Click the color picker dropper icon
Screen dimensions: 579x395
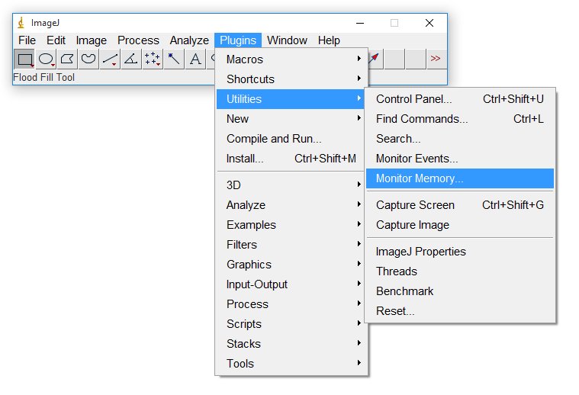[374, 58]
